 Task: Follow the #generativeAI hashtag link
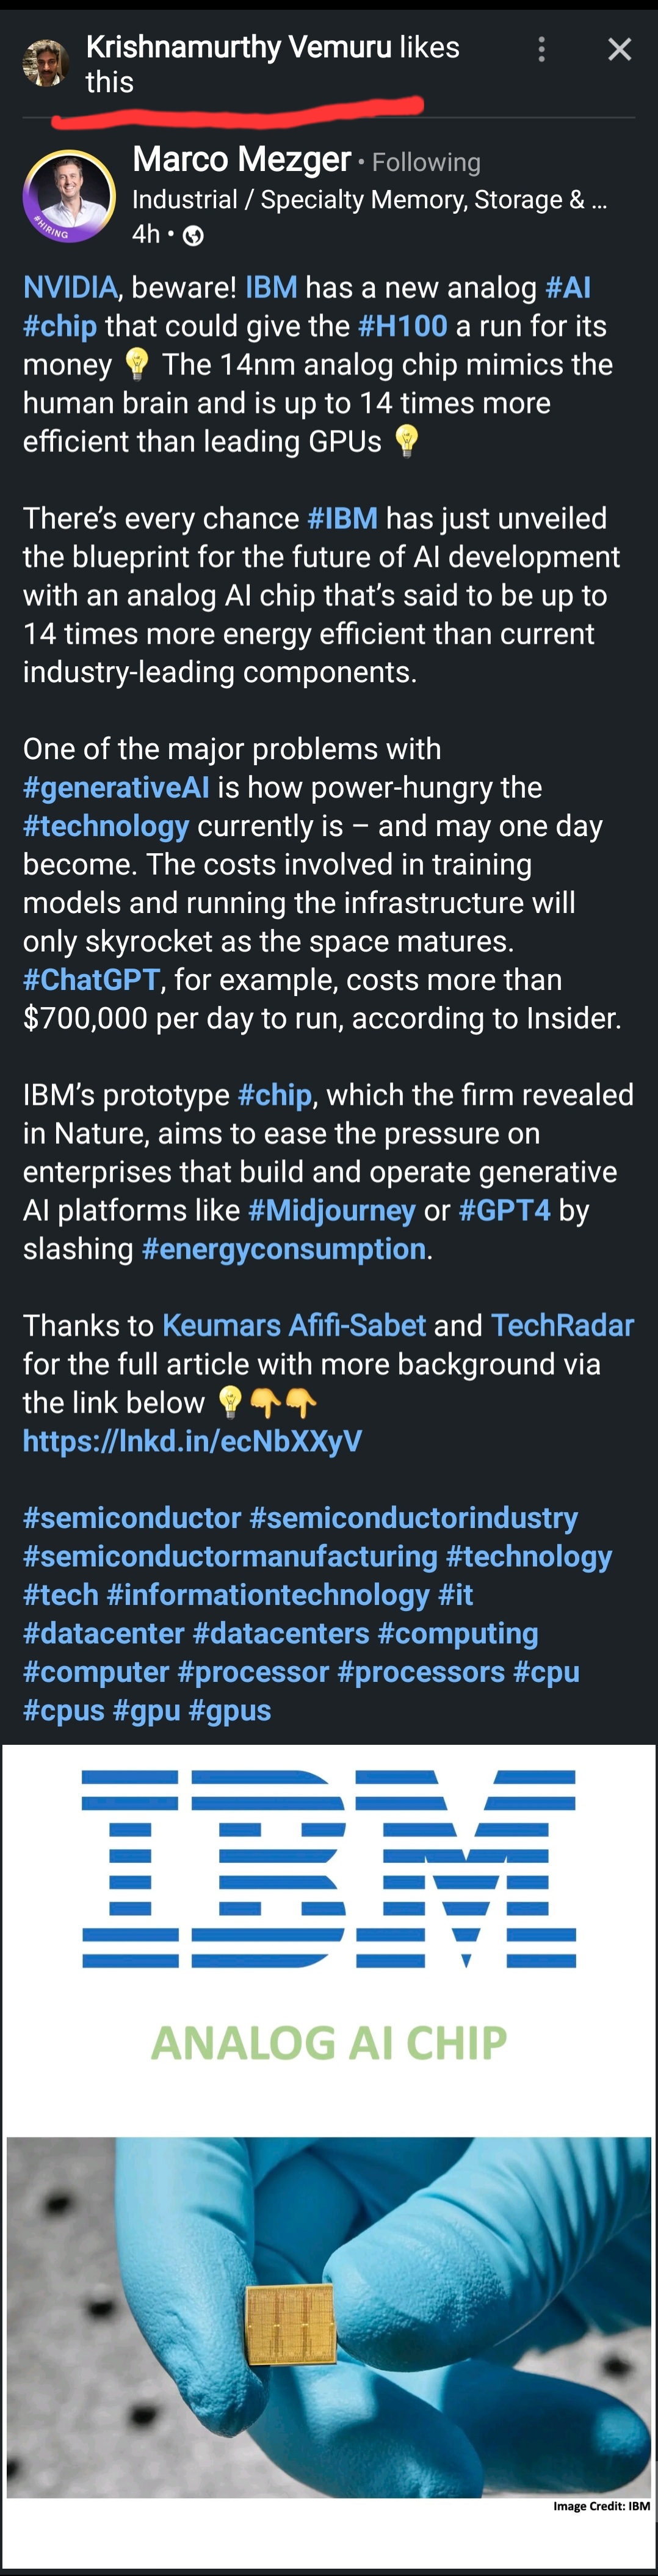click(x=116, y=788)
